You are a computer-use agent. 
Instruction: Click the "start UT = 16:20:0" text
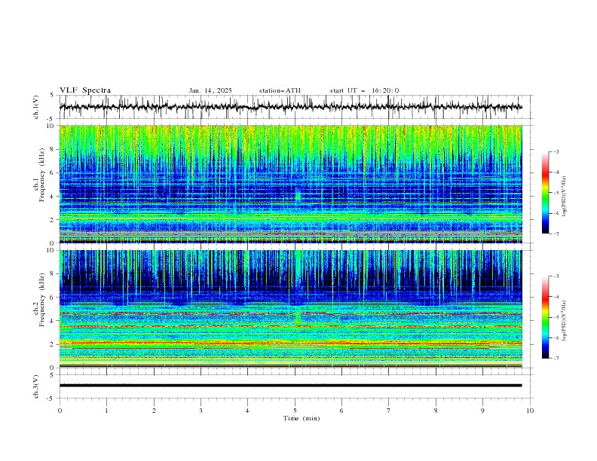(364, 90)
